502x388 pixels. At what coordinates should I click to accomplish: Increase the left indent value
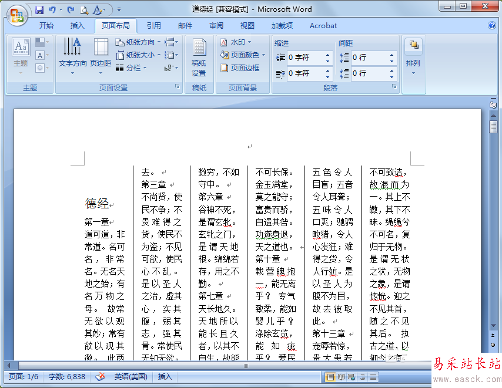pyautogui.click(x=328, y=55)
